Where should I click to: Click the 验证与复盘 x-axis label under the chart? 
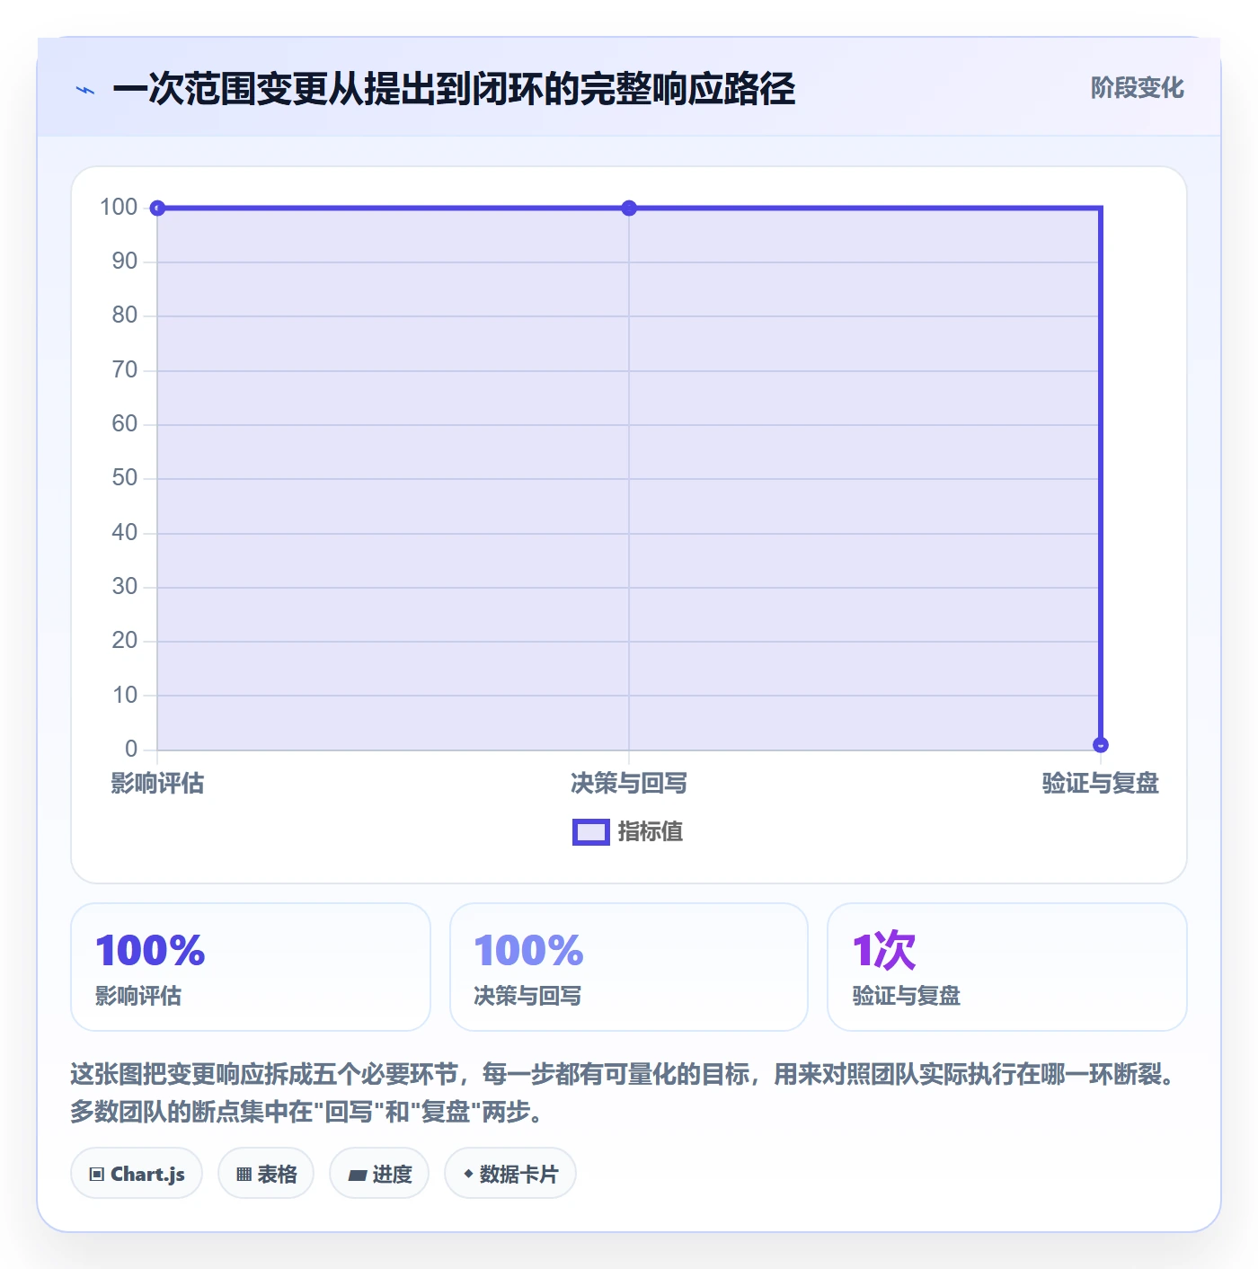(x=1101, y=784)
